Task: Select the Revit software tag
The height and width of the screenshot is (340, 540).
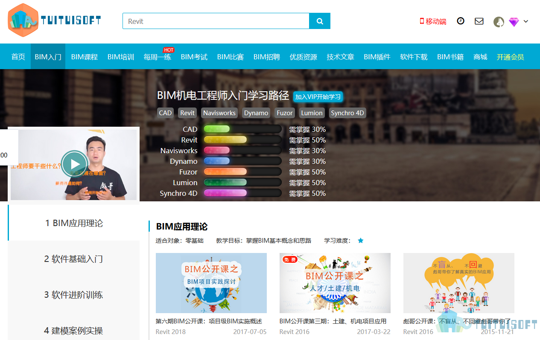Action: 187,113
